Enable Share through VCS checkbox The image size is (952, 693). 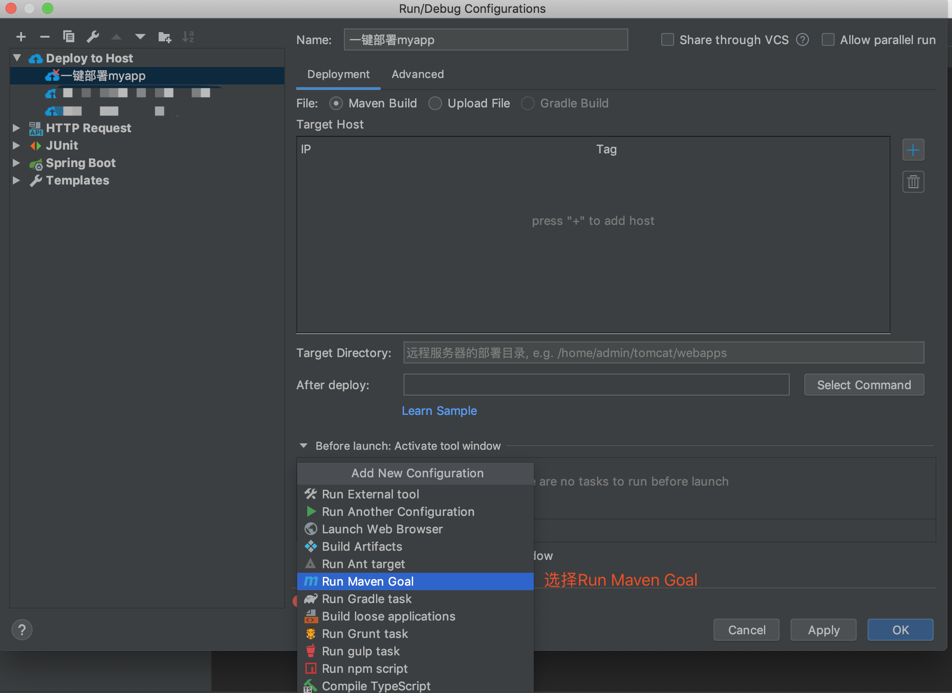[668, 40]
